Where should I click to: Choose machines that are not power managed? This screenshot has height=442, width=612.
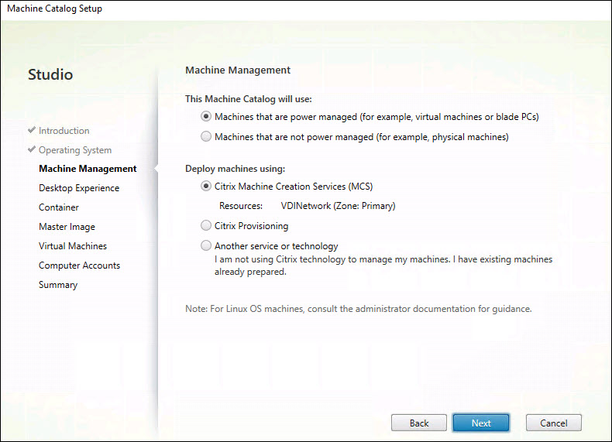pyautogui.click(x=206, y=137)
